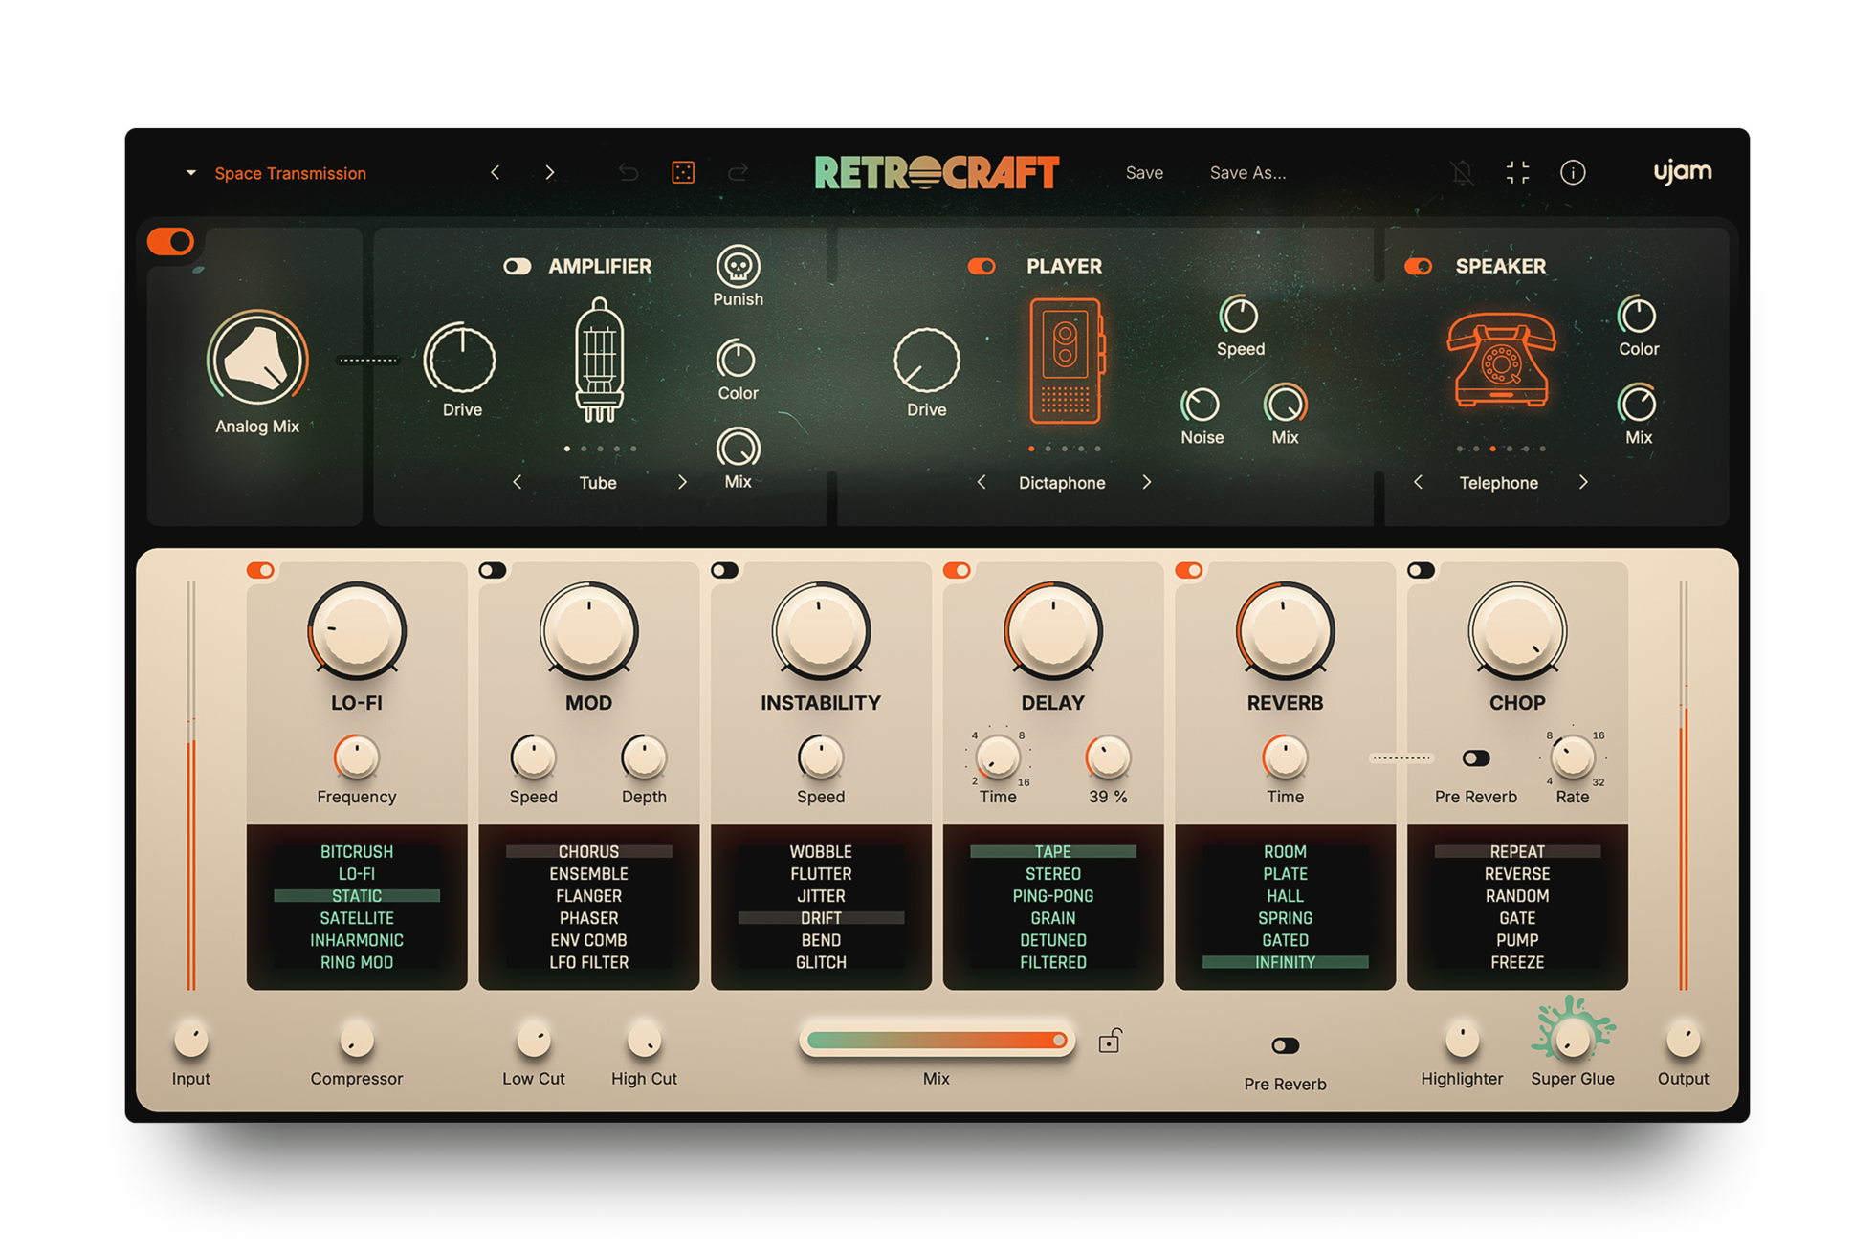The width and height of the screenshot is (1875, 1250).
Task: Click the Tube amplifier image
Action: click(x=599, y=360)
